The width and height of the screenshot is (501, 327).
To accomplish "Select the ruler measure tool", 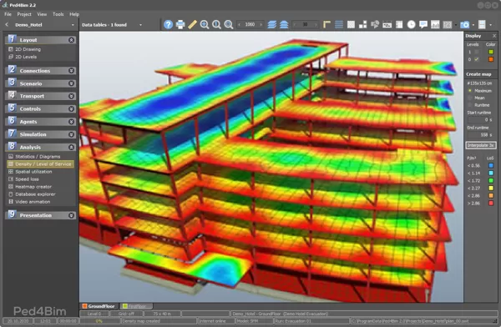I will pyautogui.click(x=192, y=24).
